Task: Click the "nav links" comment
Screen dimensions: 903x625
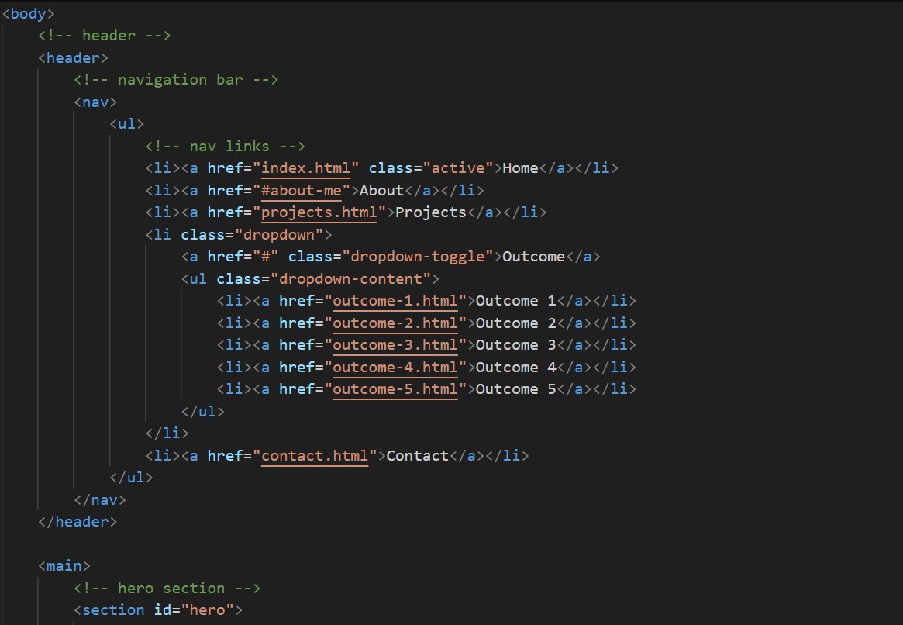Action: (x=225, y=147)
